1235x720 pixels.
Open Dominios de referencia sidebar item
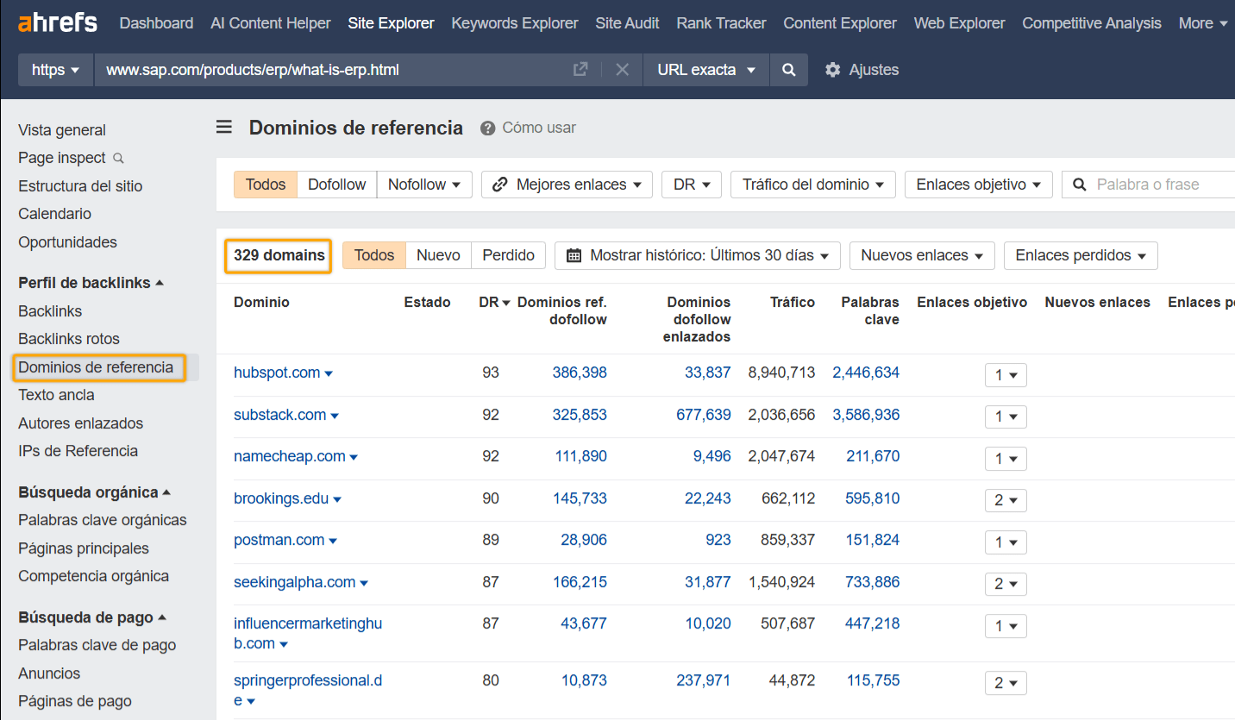(96, 367)
